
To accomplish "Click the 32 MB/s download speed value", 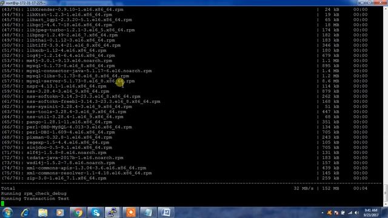I will pyautogui.click(x=303, y=188).
